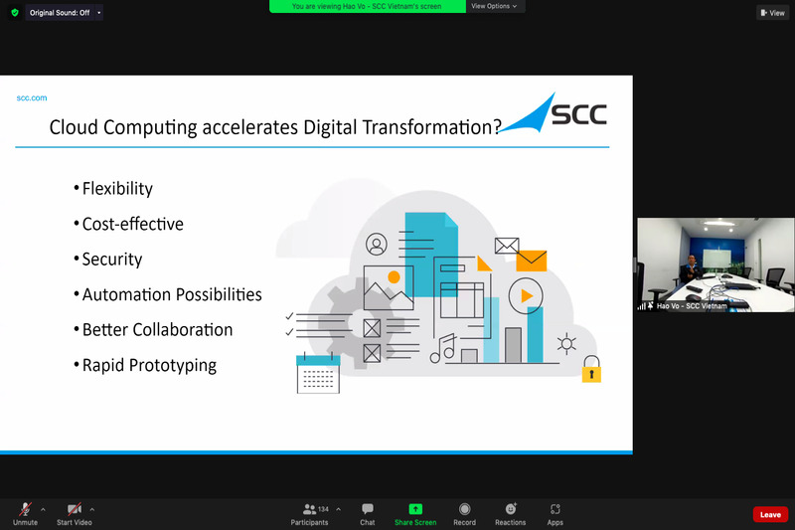Click the play-button circle in the illustration
Screen dimensions: 795x530
tap(526, 295)
